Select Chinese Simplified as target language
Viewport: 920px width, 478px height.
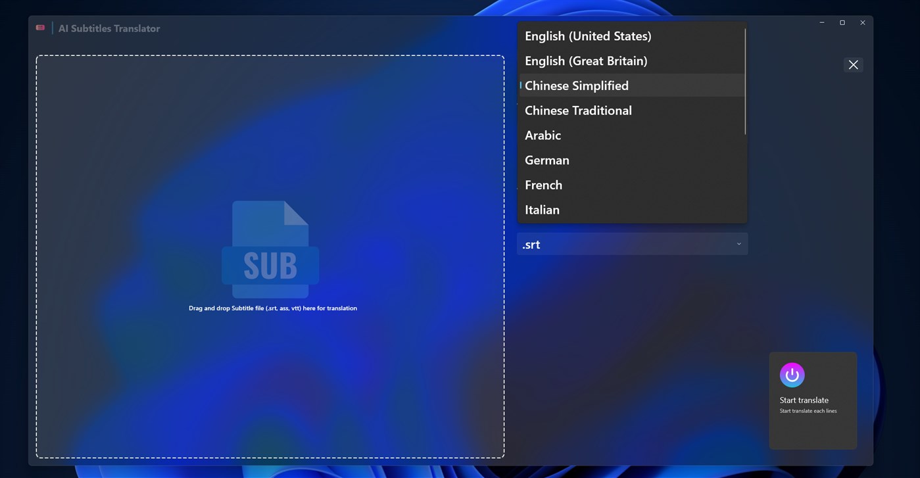tap(576, 85)
